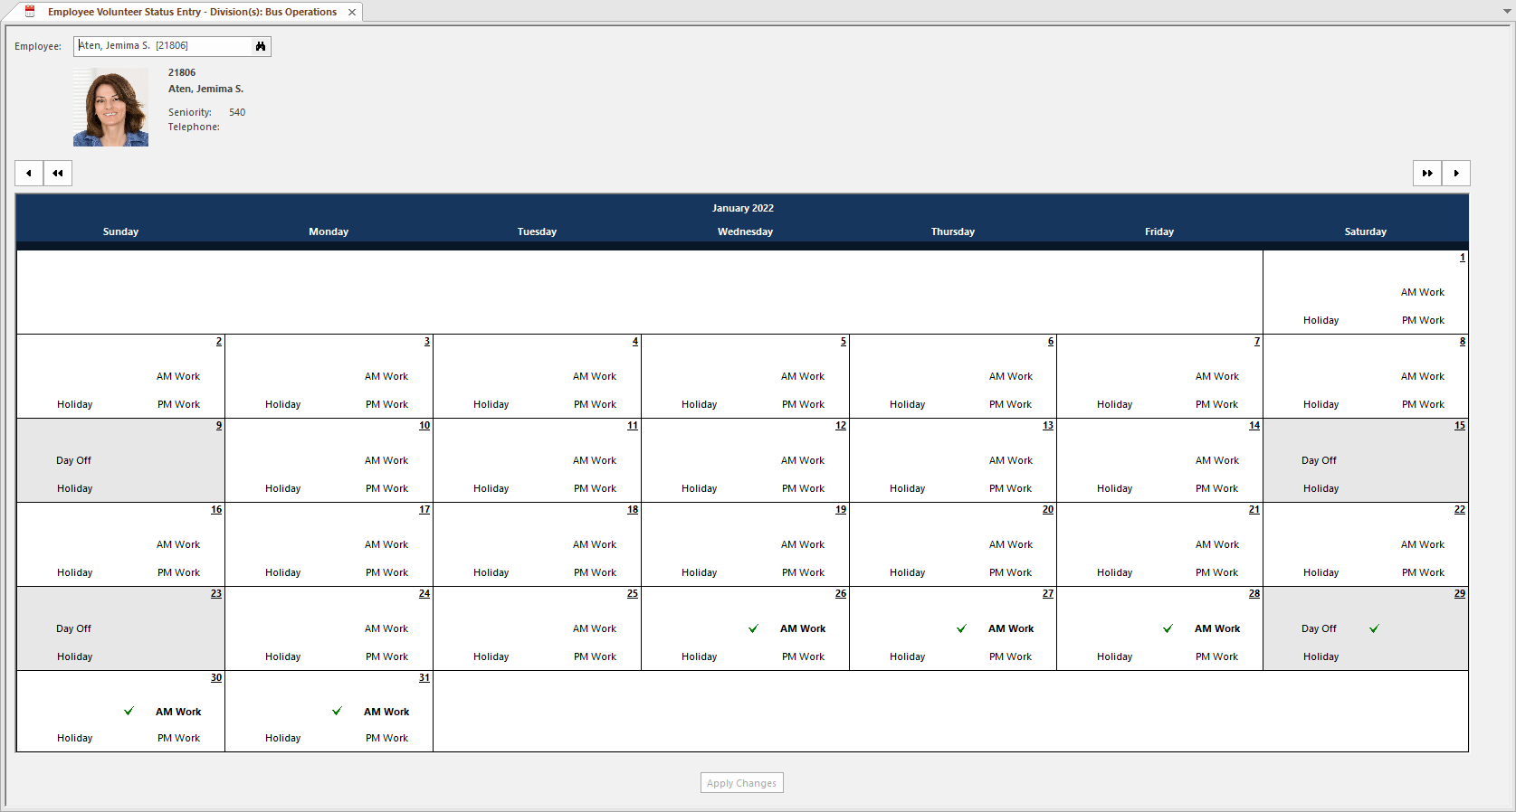Click in the Employee name input field

tap(163, 46)
